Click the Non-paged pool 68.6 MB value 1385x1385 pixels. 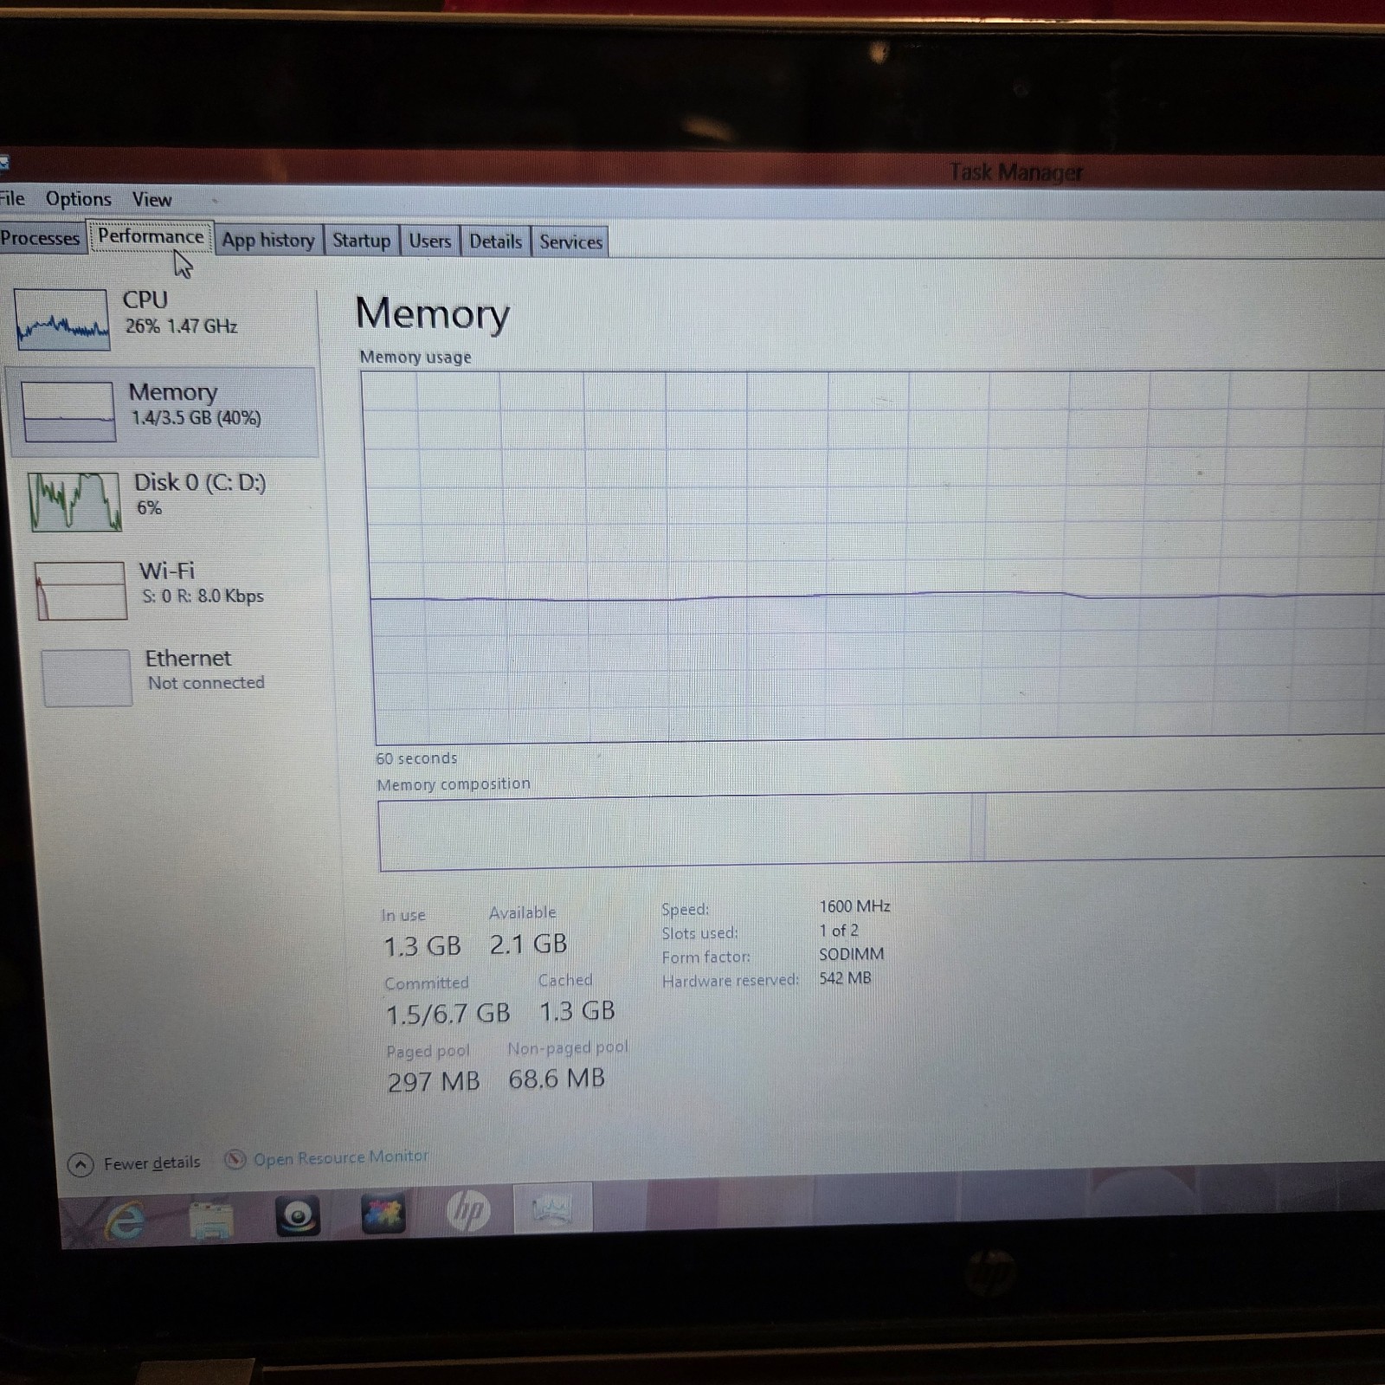tap(557, 1079)
